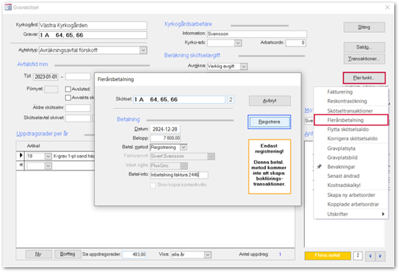Click the yellow Flera avtal button
This screenshot has width=399, height=272.
(x=328, y=256)
